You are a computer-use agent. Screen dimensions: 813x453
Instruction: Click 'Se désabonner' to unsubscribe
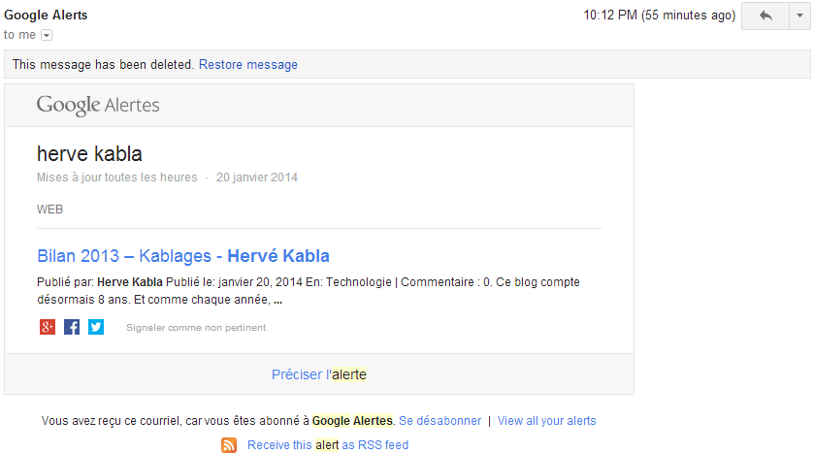(x=439, y=421)
